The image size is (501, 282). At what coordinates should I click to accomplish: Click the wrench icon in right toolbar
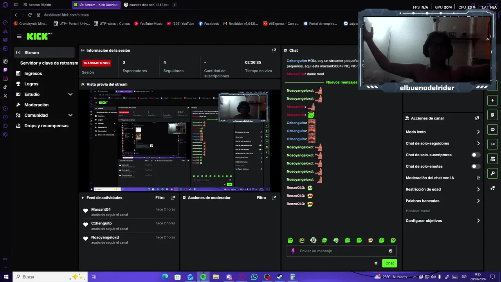492,173
